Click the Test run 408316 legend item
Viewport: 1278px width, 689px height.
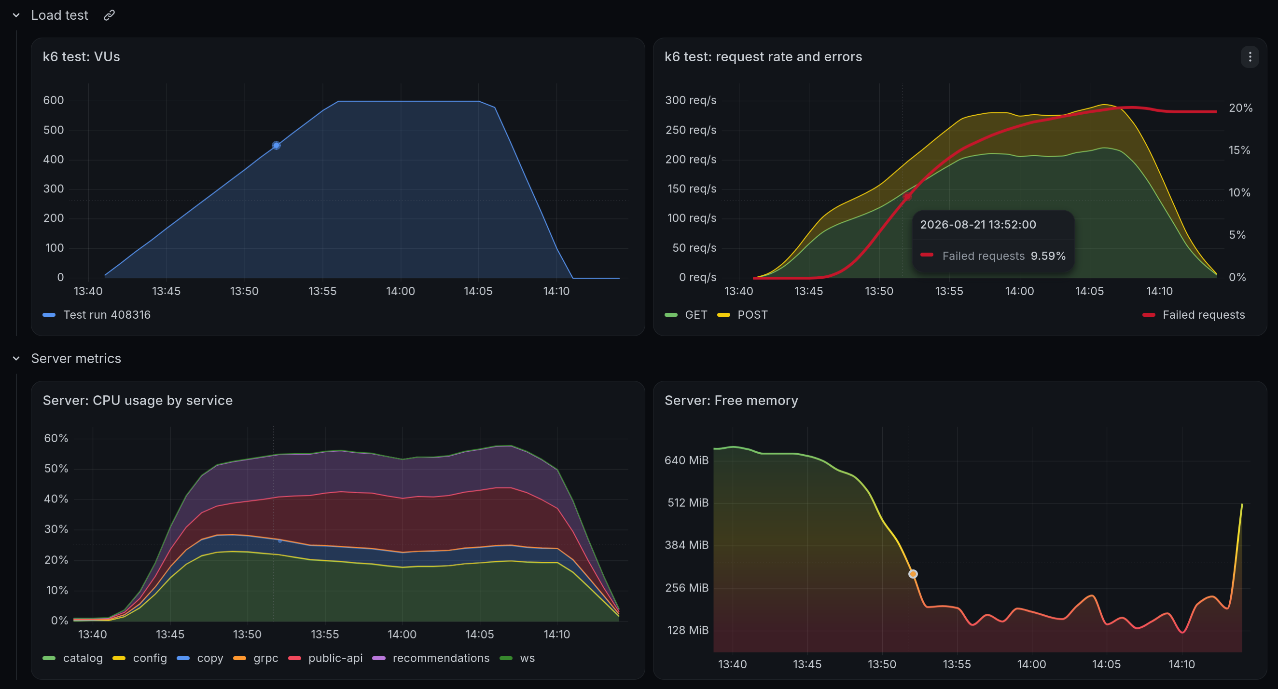click(97, 315)
